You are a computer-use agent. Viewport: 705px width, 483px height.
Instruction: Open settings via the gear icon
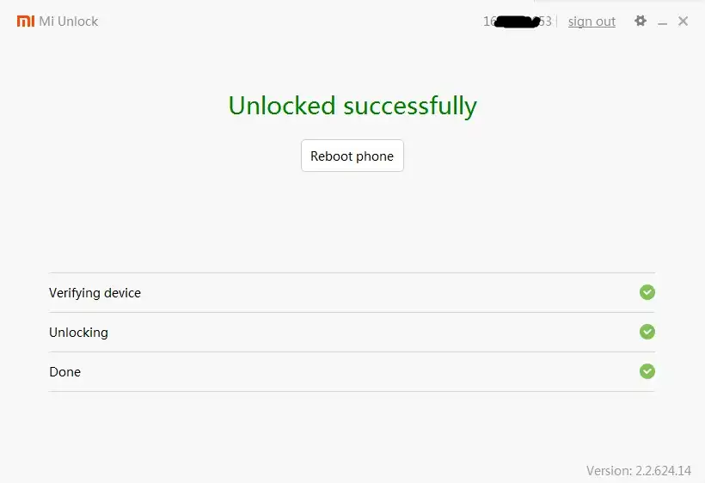(x=641, y=21)
